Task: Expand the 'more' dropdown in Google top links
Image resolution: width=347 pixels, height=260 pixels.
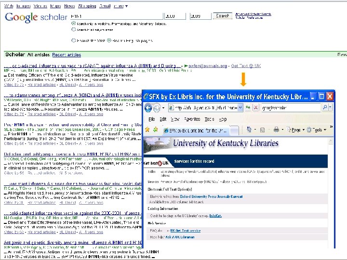Action: coord(120,6)
